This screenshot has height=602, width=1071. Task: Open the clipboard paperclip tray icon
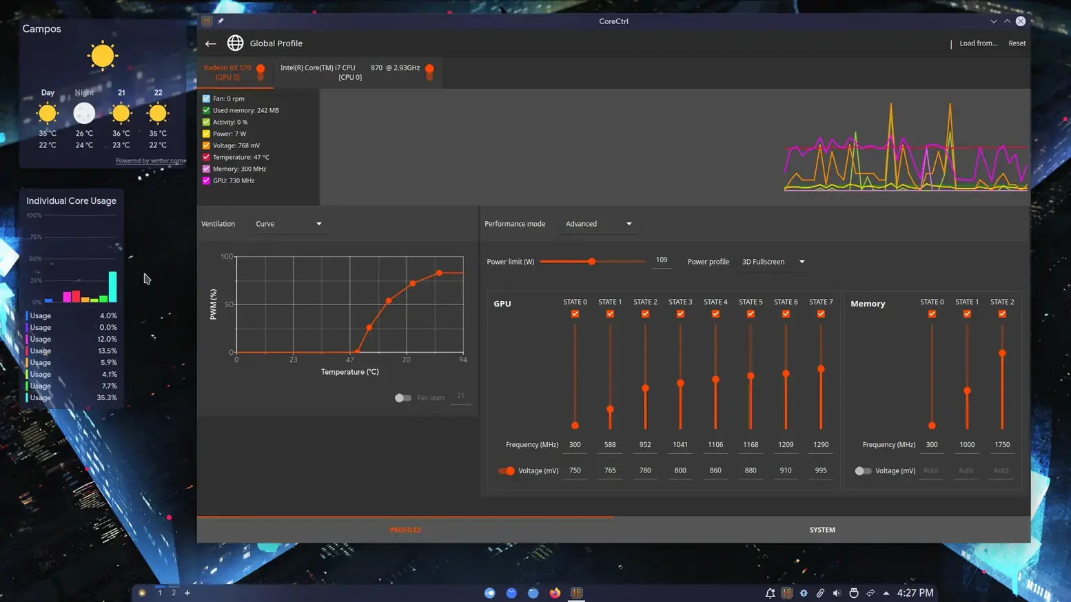820,592
